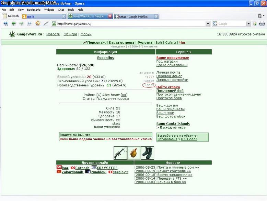Open Личная почта link

tap(168, 72)
